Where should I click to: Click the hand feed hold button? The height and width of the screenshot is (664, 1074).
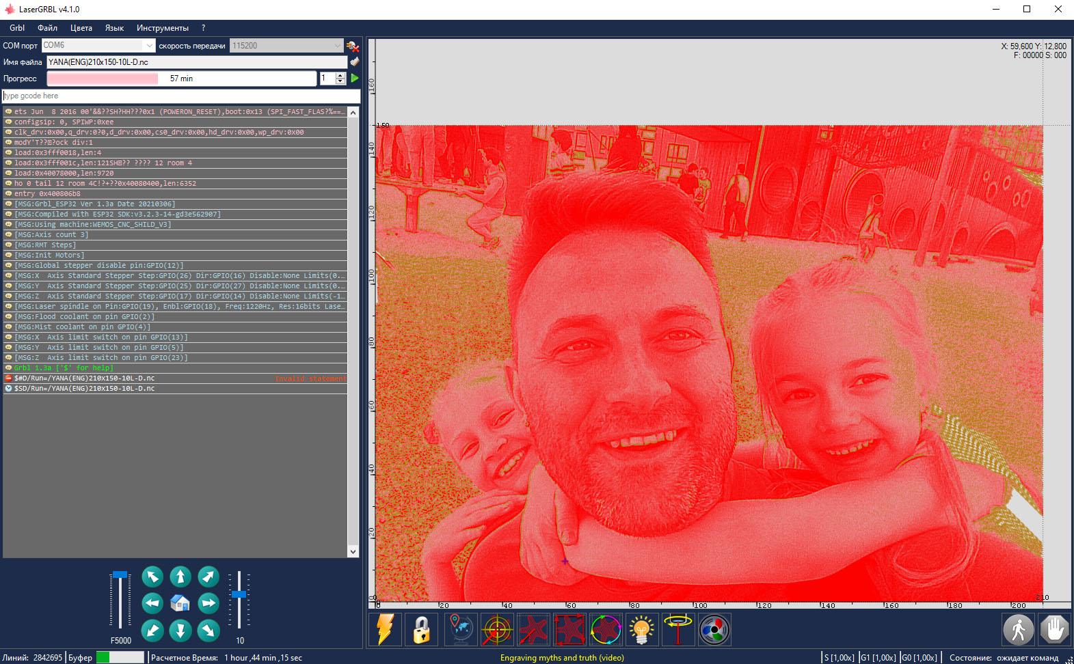point(1053,629)
